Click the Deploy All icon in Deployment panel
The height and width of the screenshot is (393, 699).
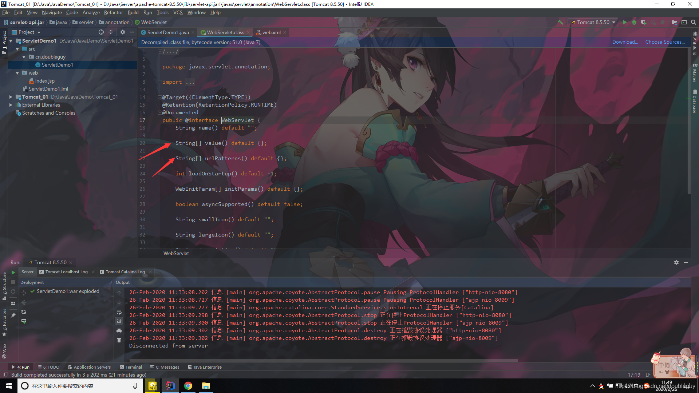tap(24, 293)
